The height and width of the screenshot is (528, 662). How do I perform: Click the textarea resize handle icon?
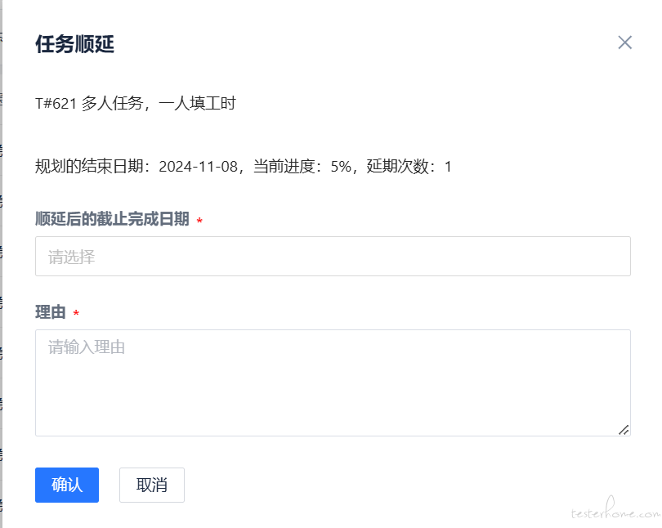coord(624,430)
